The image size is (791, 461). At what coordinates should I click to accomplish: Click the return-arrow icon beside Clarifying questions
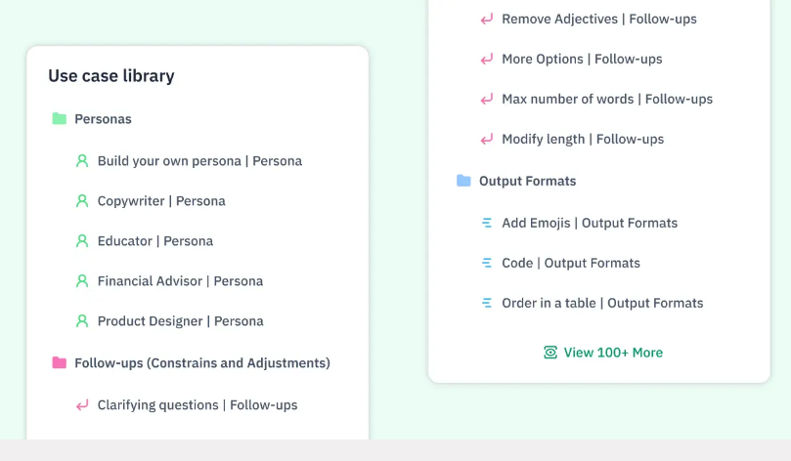[x=82, y=405]
